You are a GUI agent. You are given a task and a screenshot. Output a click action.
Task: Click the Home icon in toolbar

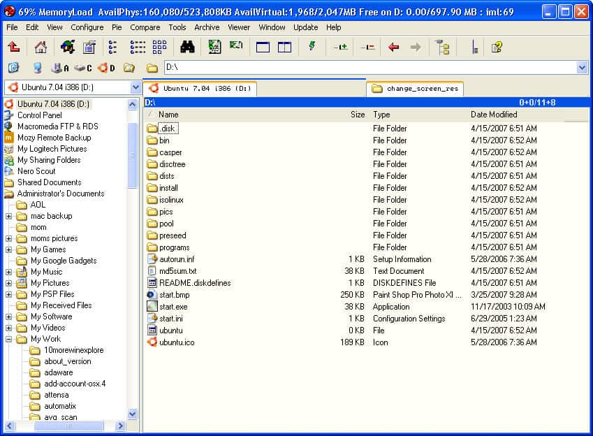pos(41,48)
